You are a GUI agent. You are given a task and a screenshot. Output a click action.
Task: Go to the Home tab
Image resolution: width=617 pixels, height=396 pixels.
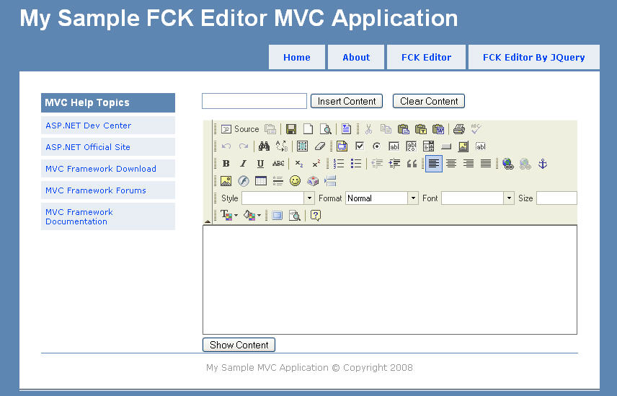tap(297, 58)
